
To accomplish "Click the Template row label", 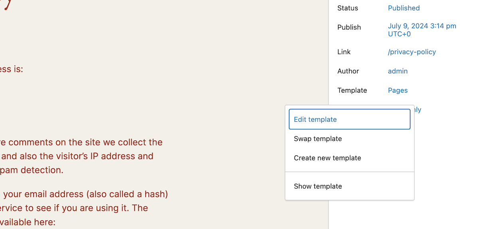I will (352, 90).
